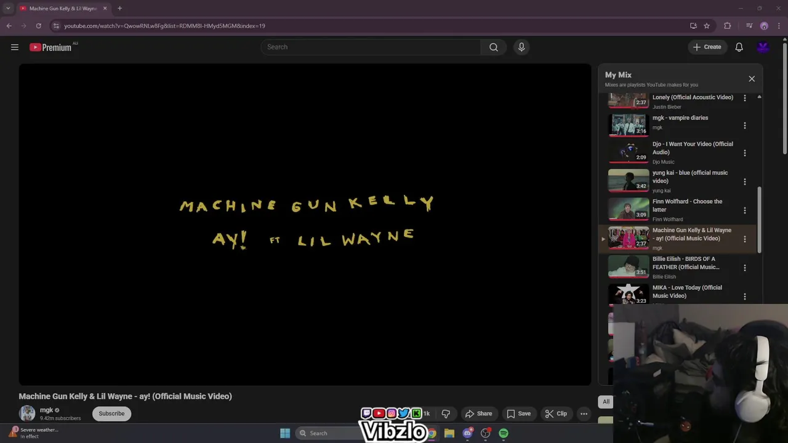Close the My Mix playlist panel
Viewport: 788px width, 443px height.
point(752,79)
